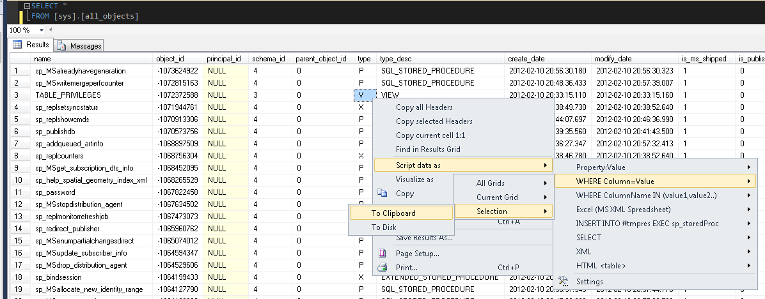Select cell sp_MSalreadyhavegeneration

[x=92, y=71]
